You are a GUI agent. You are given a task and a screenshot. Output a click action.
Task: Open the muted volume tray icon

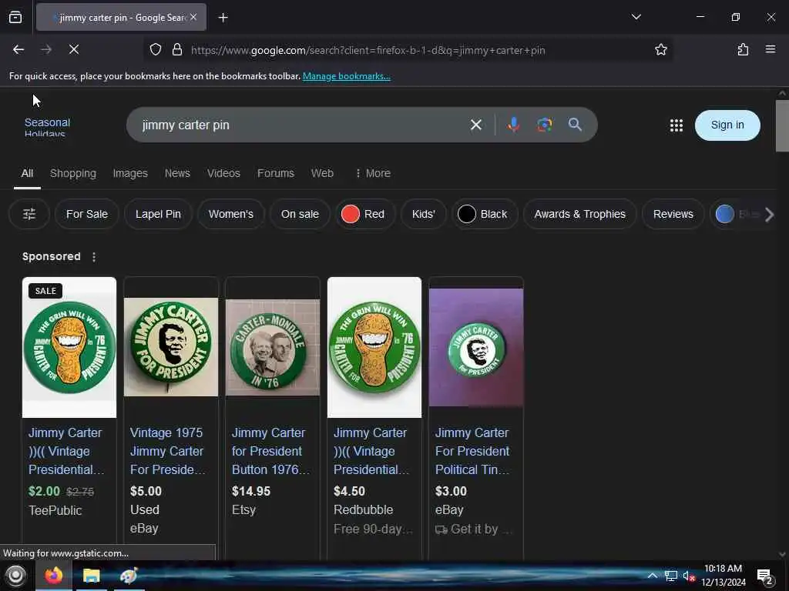tap(689, 576)
